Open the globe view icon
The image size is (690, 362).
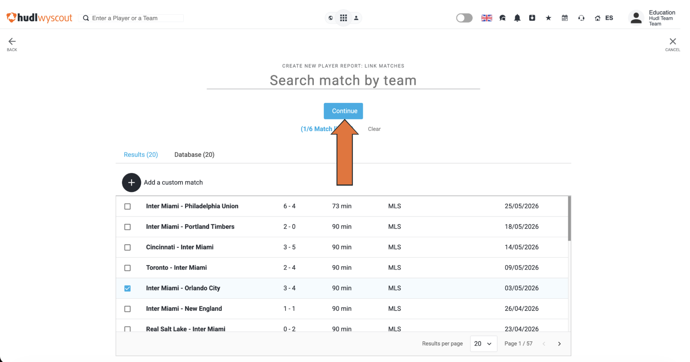pos(331,18)
